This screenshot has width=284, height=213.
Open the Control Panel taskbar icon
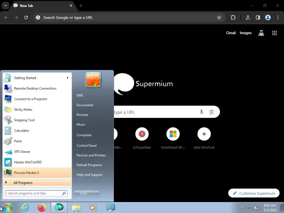110,207
